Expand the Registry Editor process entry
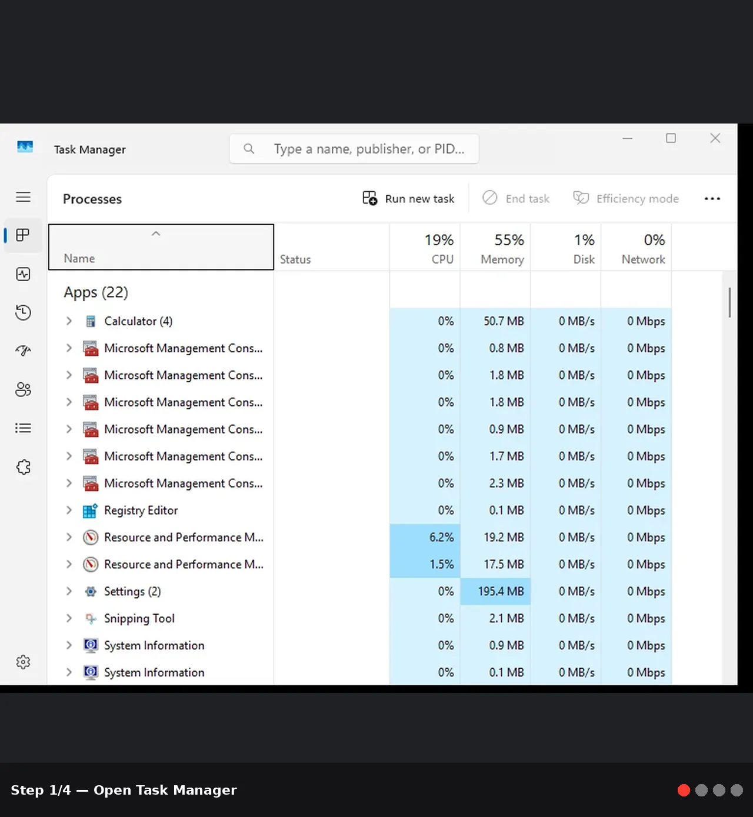753x817 pixels. tap(69, 510)
